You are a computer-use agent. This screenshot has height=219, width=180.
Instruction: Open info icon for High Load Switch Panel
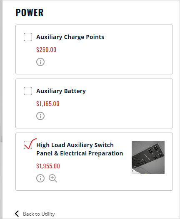(x=40, y=178)
